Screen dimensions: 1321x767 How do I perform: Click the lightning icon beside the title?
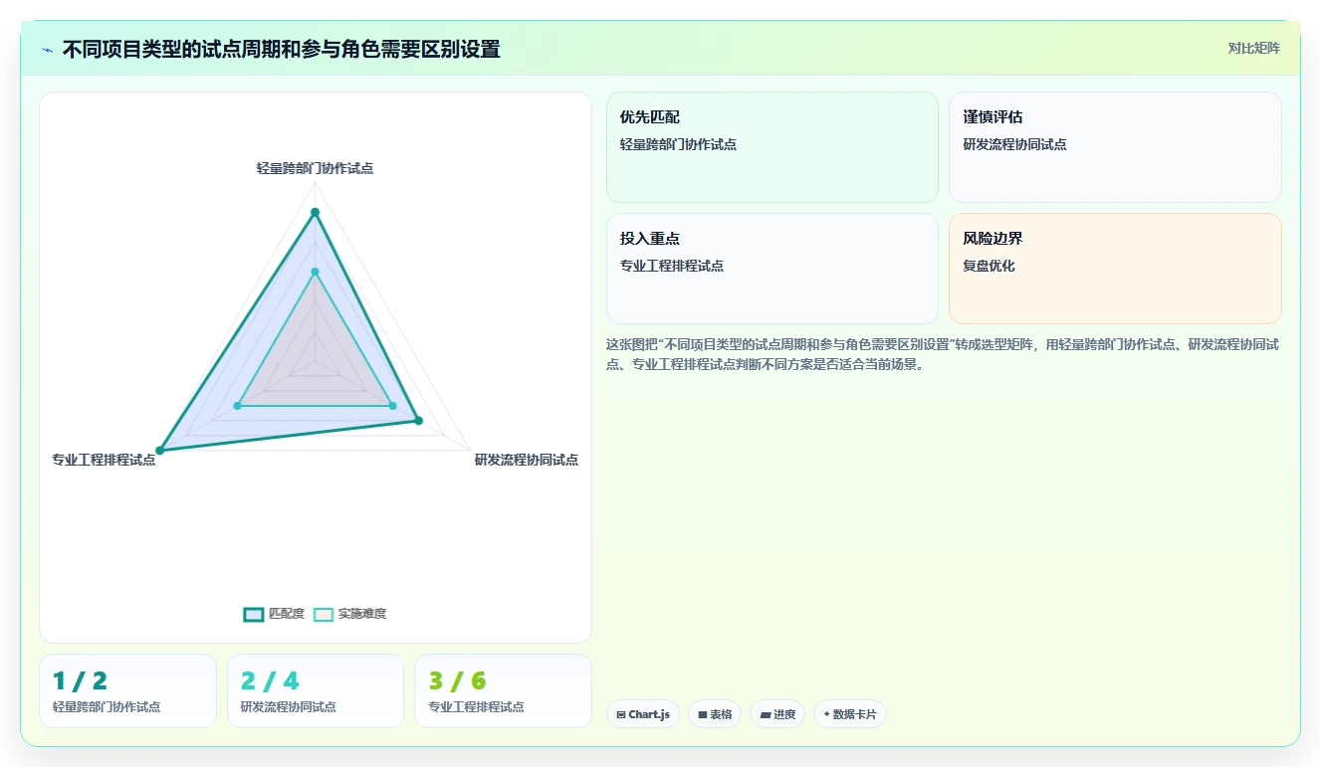(x=47, y=50)
